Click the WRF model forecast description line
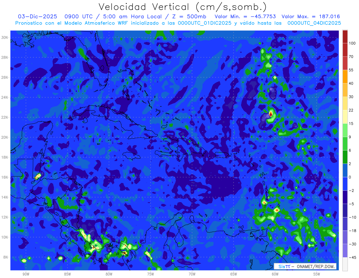This screenshot has height=278, width=359. (178, 23)
